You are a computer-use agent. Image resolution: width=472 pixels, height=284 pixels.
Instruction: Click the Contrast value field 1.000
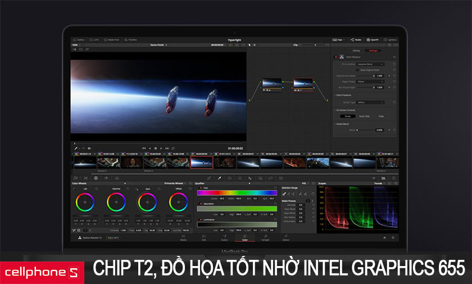point(123,230)
